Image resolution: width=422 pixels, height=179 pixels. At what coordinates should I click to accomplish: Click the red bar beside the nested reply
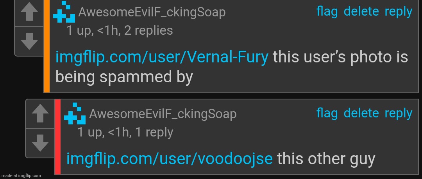tap(57, 137)
